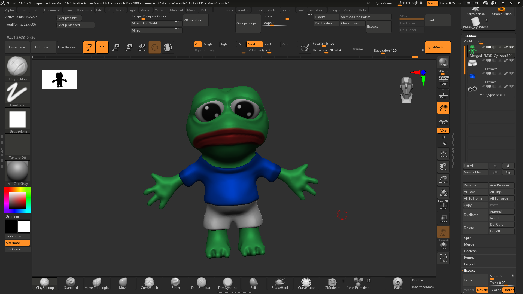The height and width of the screenshot is (294, 523).
Task: Open the Brush menu
Action: coord(23,10)
